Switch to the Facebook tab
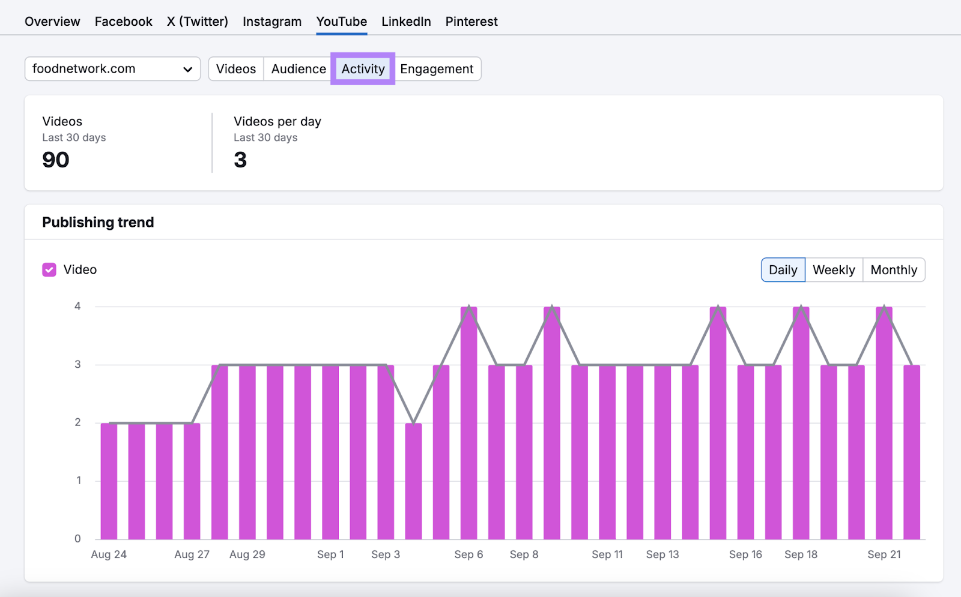 point(123,21)
